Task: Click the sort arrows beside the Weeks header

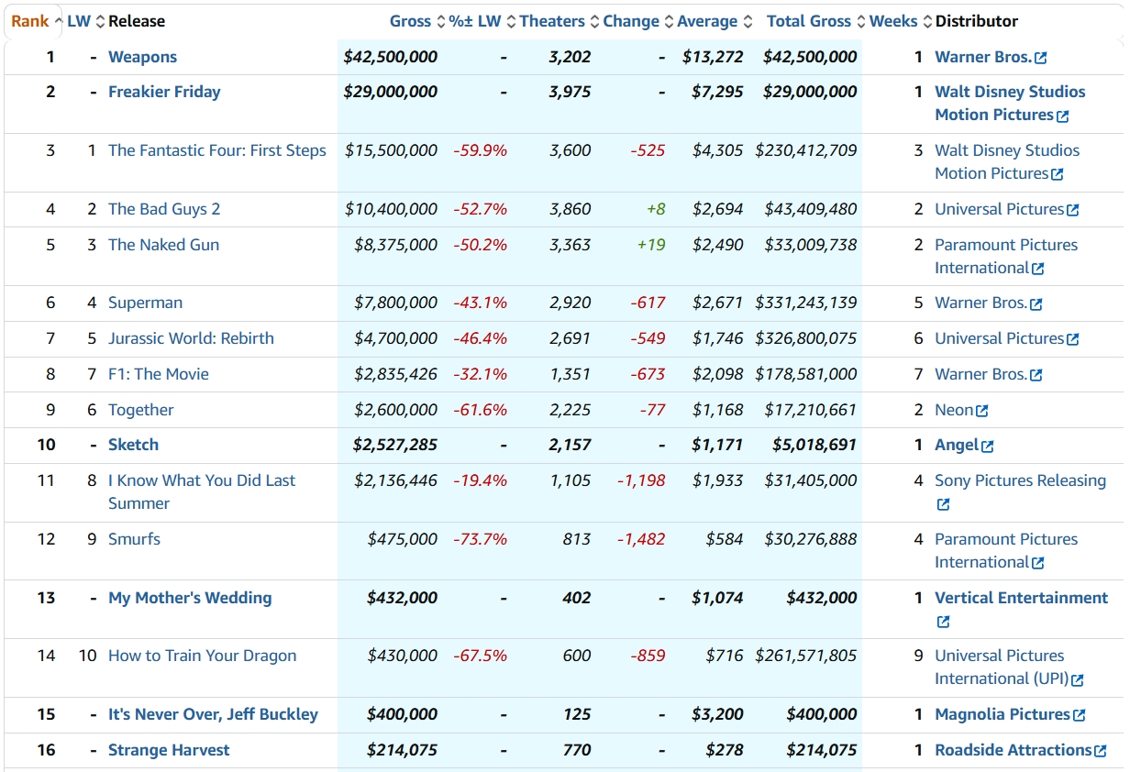Action: pyautogui.click(x=926, y=21)
